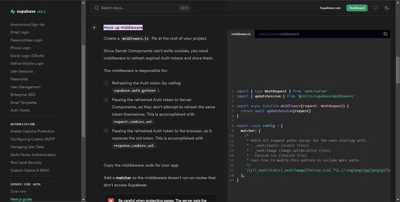The height and width of the screenshot is (202, 400).
Task: Click the Hook up middleware heading
Action: click(x=123, y=27)
